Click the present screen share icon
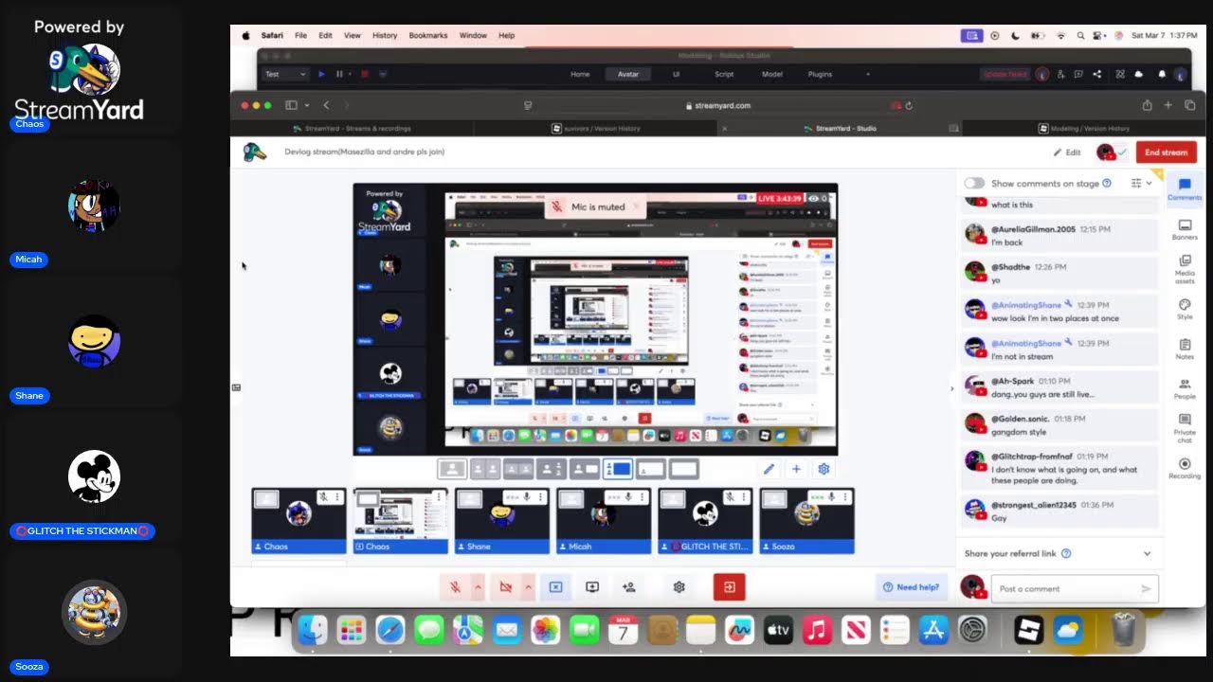Image resolution: width=1213 pixels, height=682 pixels. tap(592, 587)
